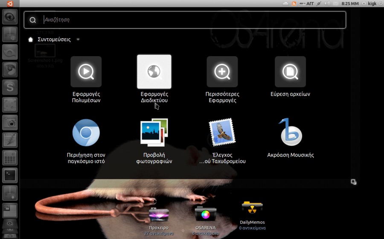Image resolution: width=384 pixels, height=239 pixels.
Task: Open the terminal from the launcher
Action: (x=10, y=175)
